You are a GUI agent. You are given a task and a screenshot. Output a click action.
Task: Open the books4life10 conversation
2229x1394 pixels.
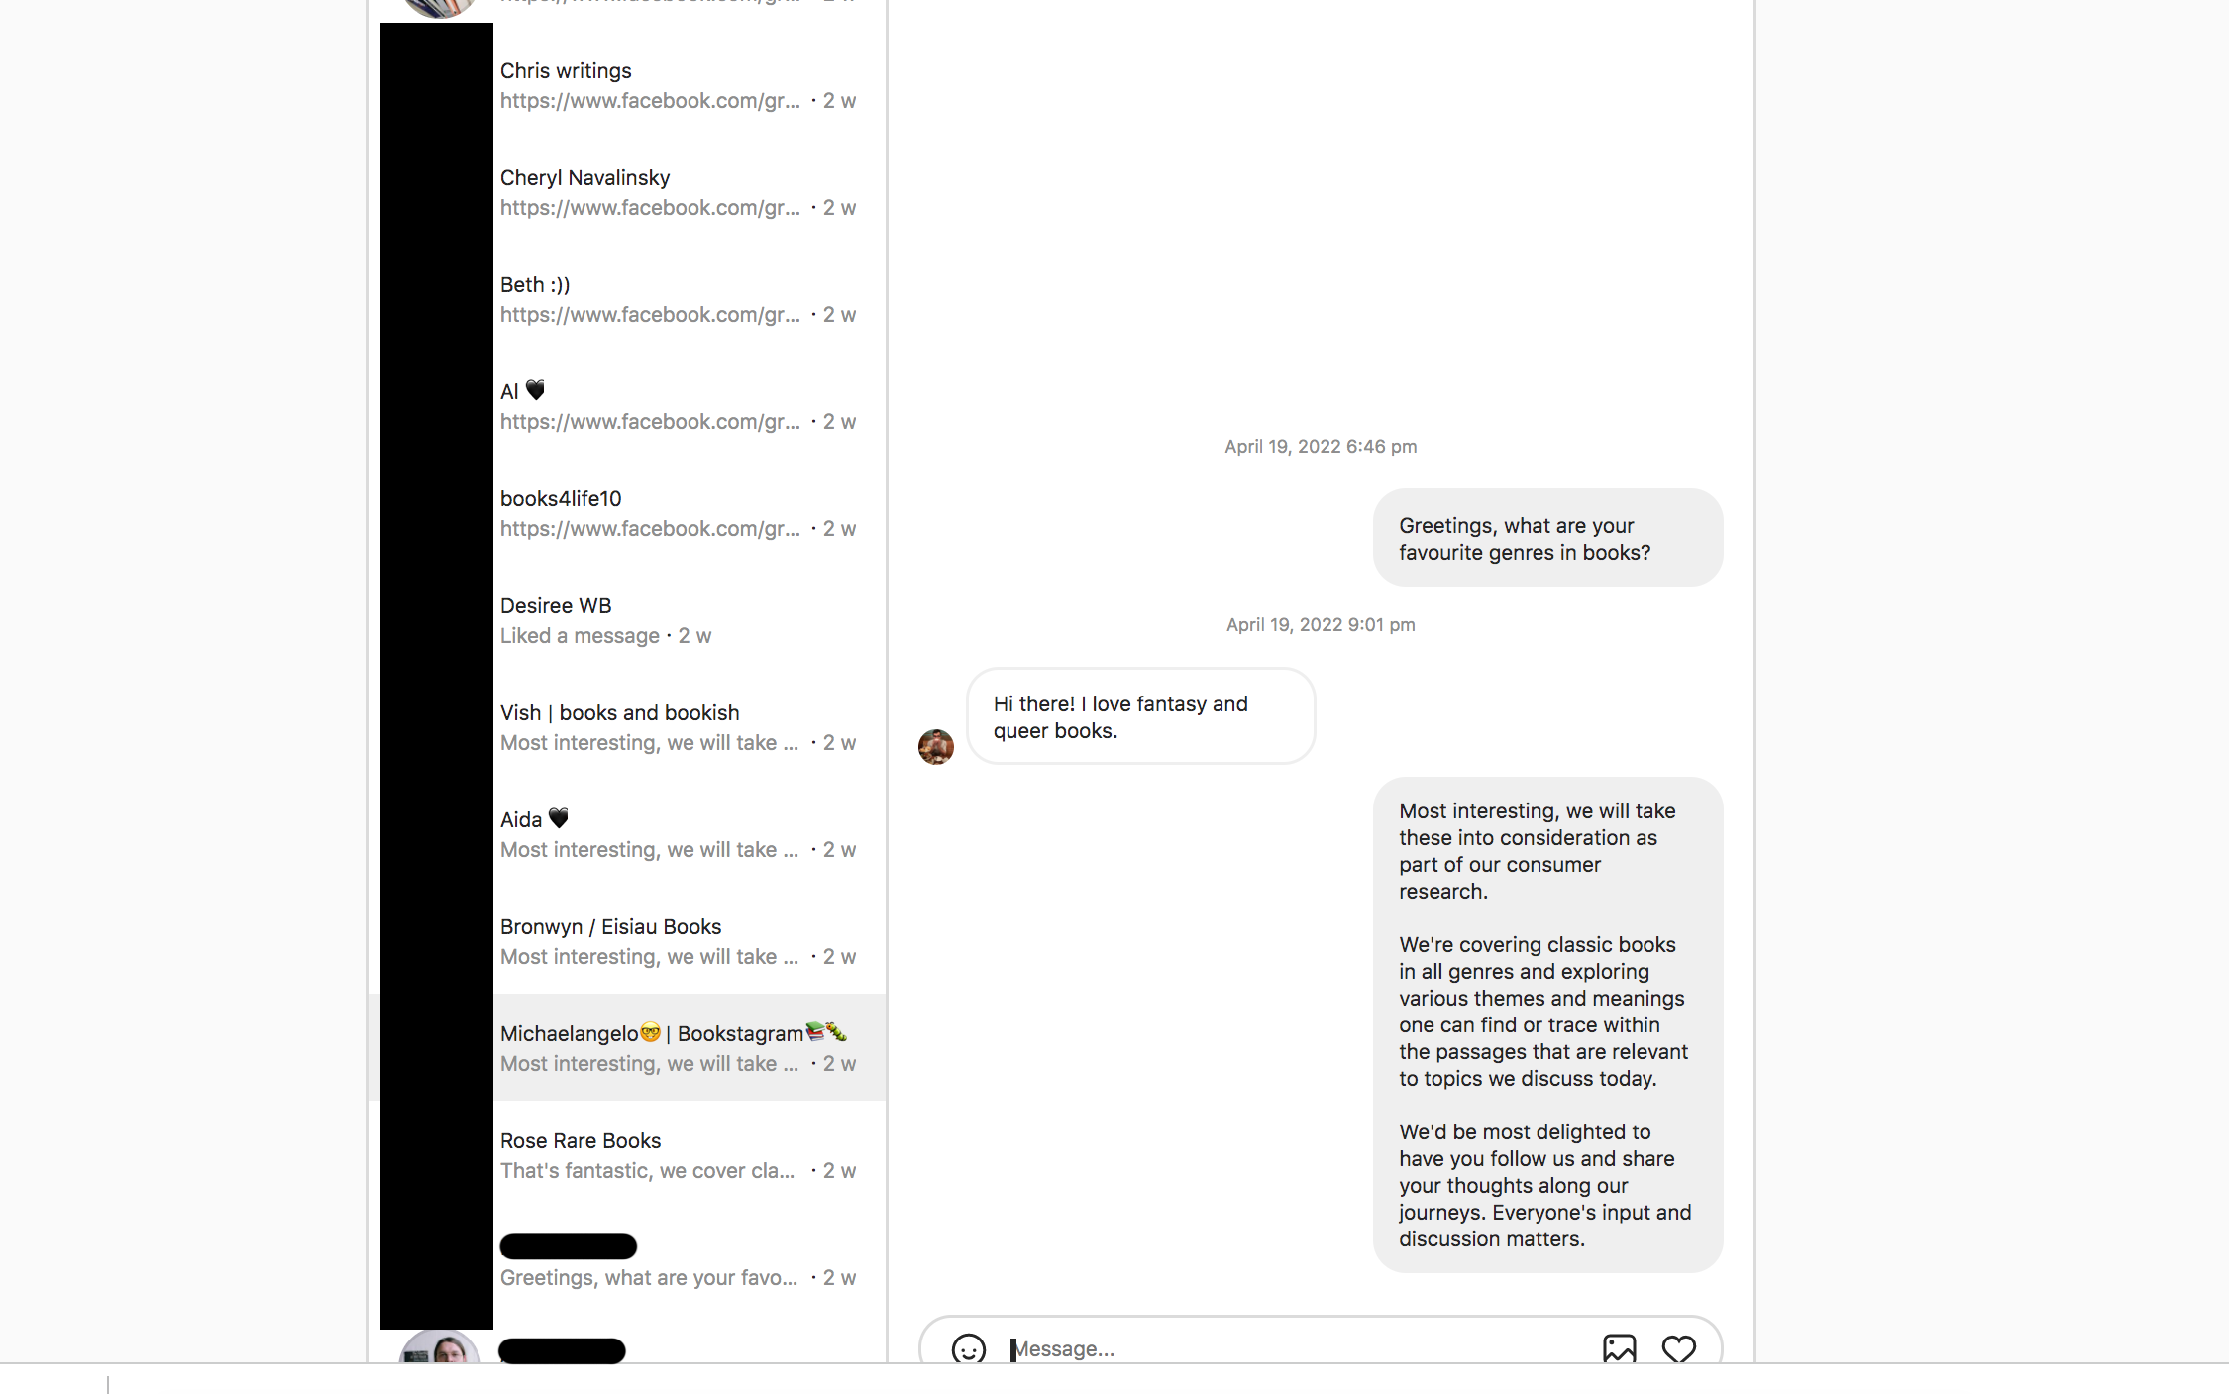[627, 513]
